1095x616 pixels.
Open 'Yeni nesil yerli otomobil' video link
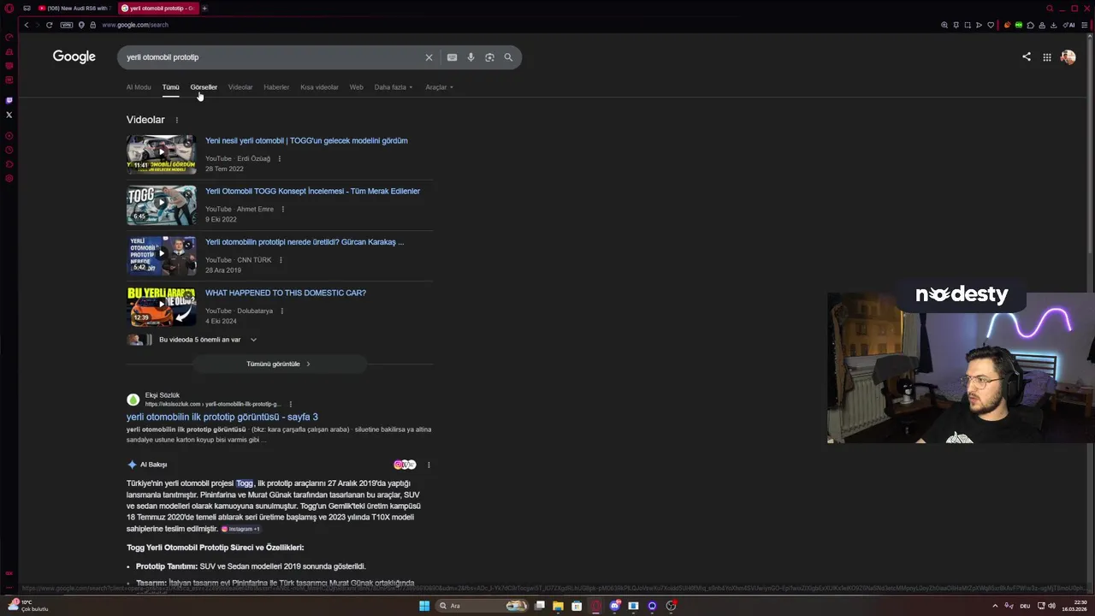[306, 140]
